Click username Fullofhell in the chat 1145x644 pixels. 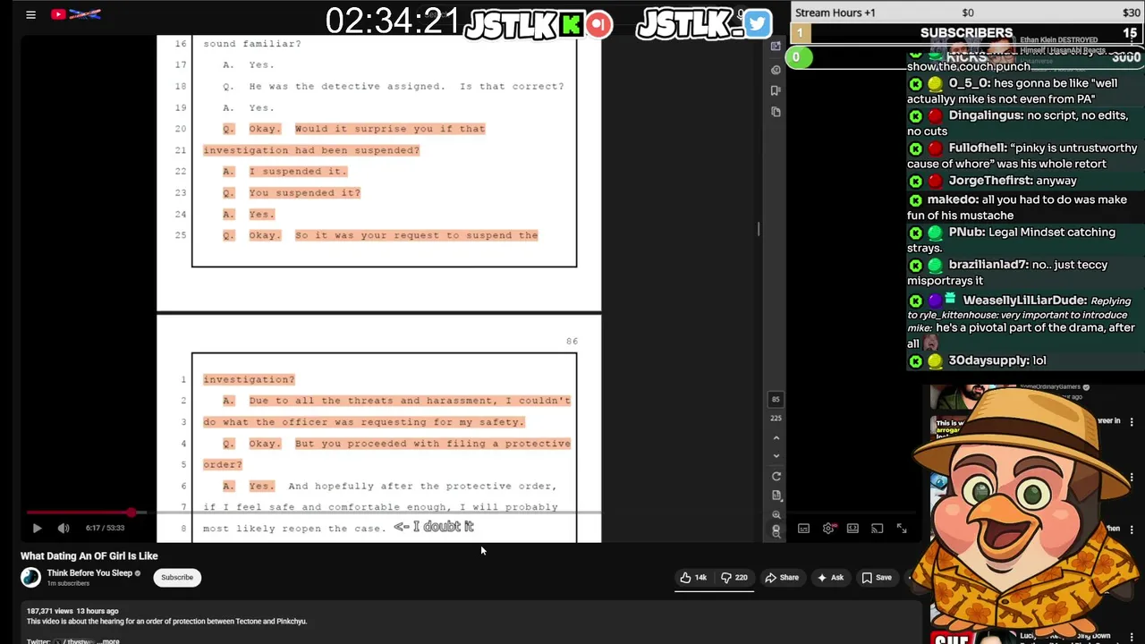click(978, 148)
